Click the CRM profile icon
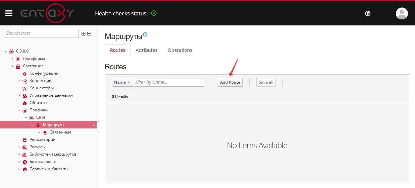The height and width of the screenshot is (188, 415). point(32,118)
